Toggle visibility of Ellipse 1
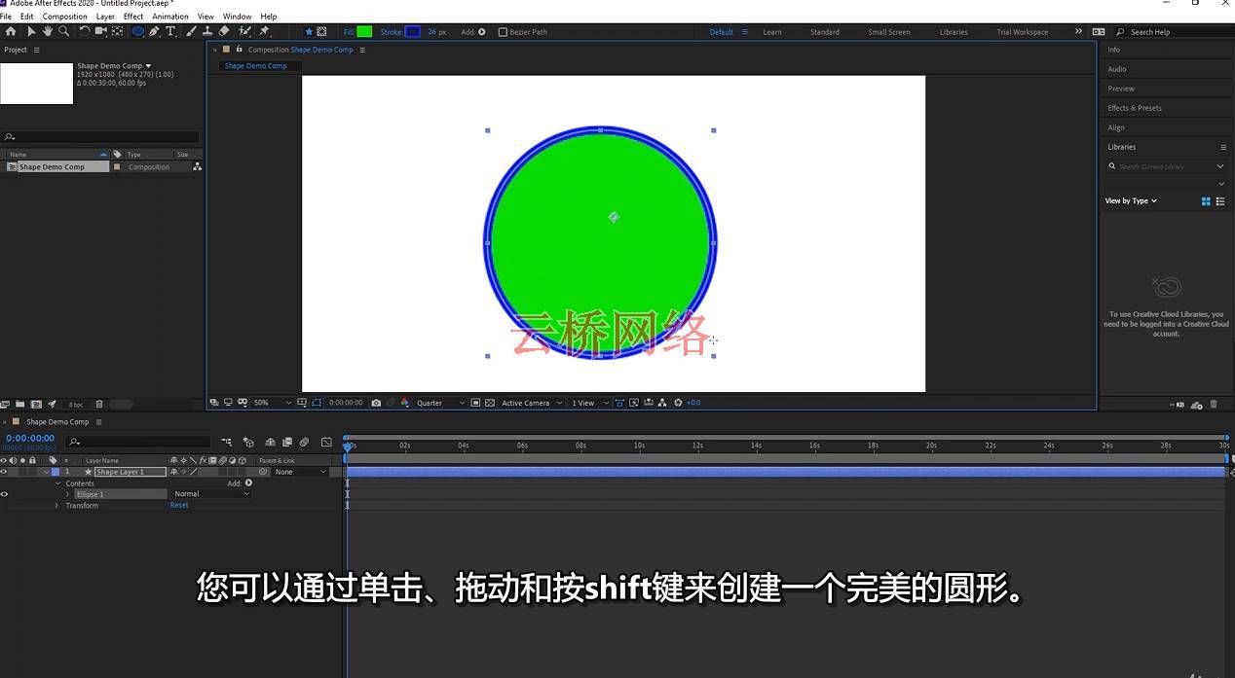This screenshot has height=678, width=1235. click(x=4, y=494)
